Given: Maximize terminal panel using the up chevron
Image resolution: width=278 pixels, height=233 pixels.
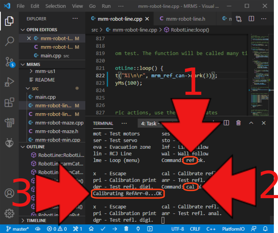Looking at the screenshot, I should pos(251,123).
